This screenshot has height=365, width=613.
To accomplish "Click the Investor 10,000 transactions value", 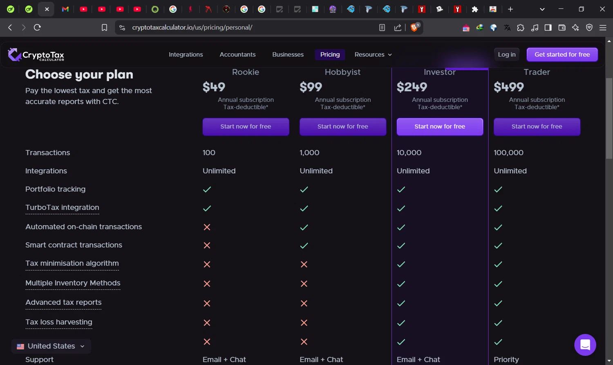I will coord(409,152).
